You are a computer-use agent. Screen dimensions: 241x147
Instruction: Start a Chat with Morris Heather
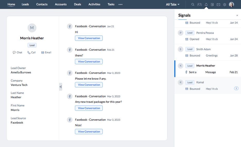18,52
